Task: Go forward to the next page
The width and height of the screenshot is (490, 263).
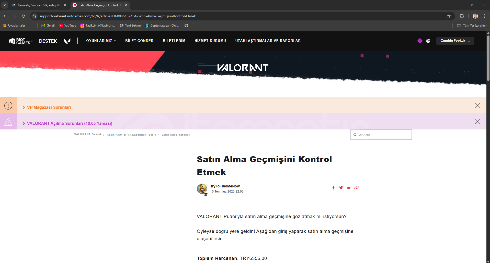Action: point(14,16)
